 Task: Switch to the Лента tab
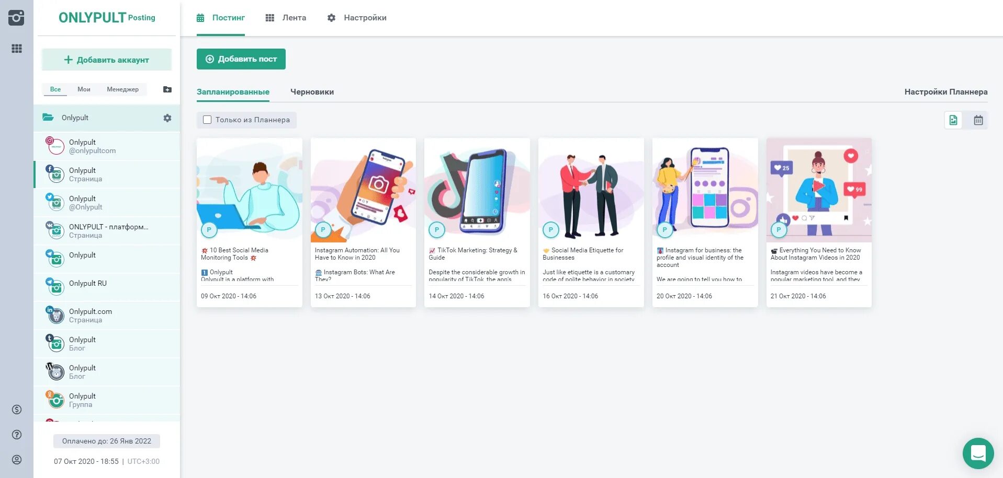click(x=286, y=18)
